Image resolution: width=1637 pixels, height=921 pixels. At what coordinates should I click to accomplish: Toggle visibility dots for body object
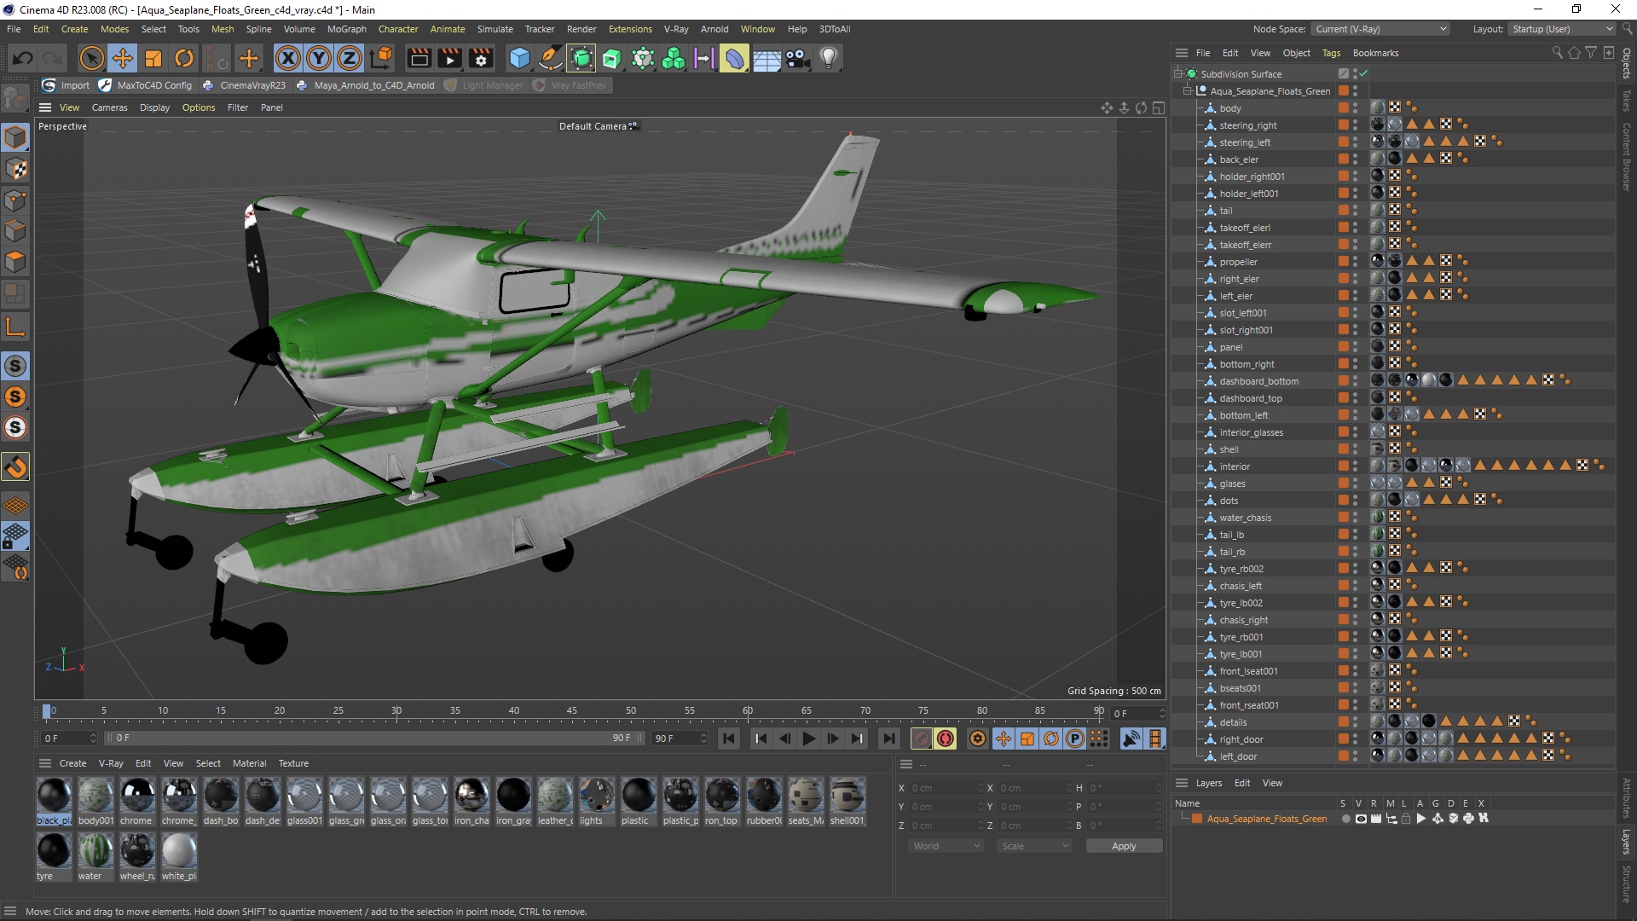tap(1355, 108)
